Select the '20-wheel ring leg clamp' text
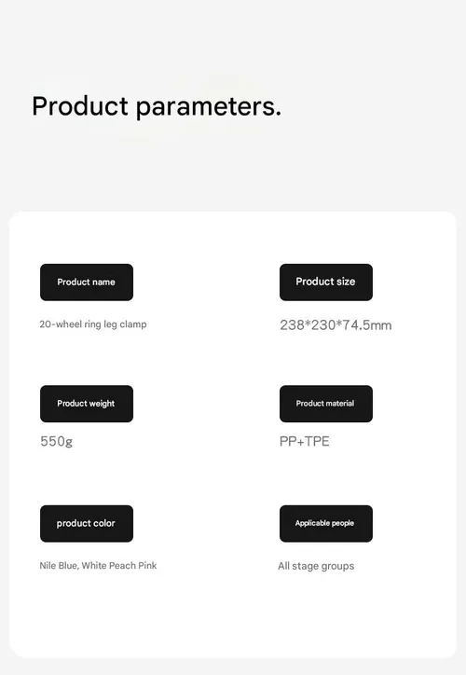466x675 pixels. click(x=93, y=324)
